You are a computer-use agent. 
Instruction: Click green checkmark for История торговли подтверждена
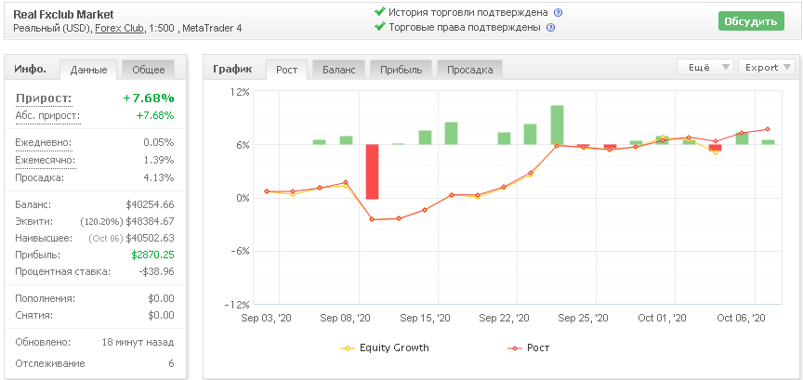point(379,12)
